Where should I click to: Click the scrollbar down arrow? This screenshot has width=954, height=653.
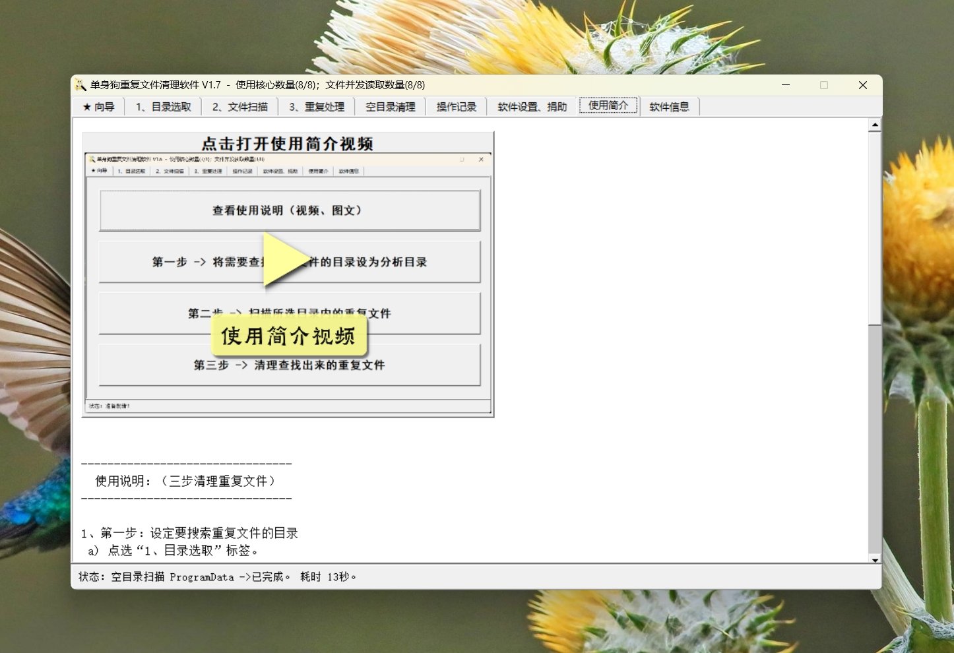(x=875, y=559)
